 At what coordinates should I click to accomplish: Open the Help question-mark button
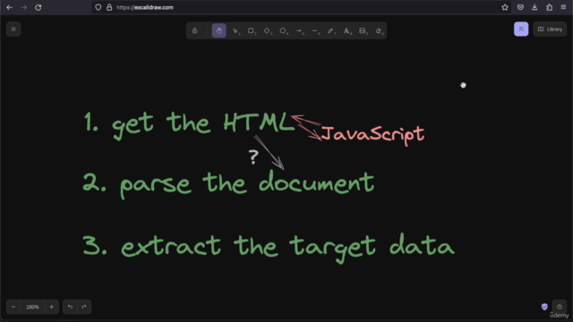pyautogui.click(x=559, y=307)
